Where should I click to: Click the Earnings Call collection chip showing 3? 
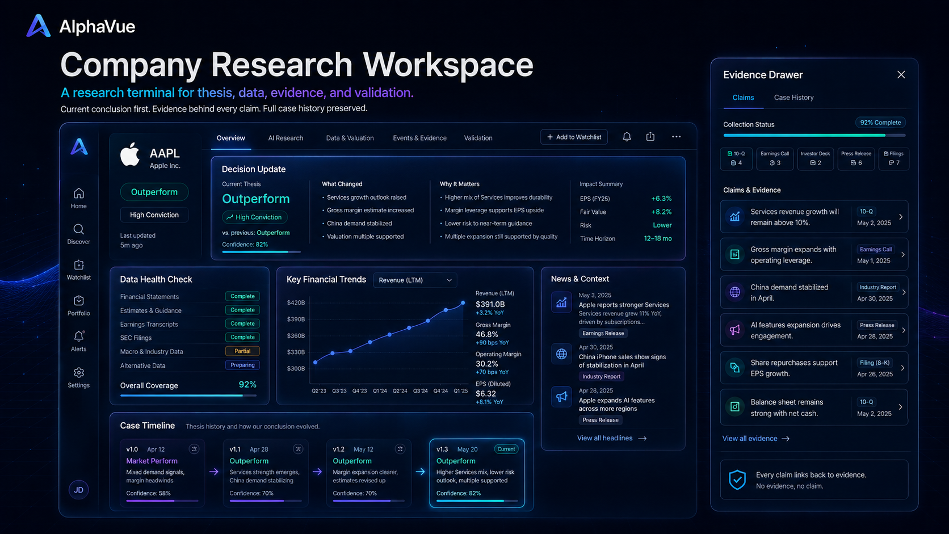pyautogui.click(x=775, y=158)
